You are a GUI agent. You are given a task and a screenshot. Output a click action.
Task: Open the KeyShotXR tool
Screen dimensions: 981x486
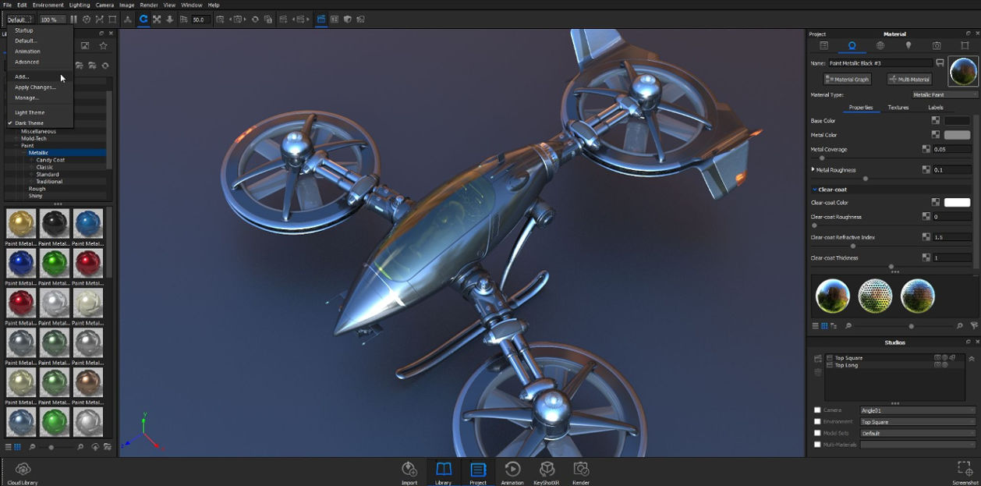coord(547,470)
